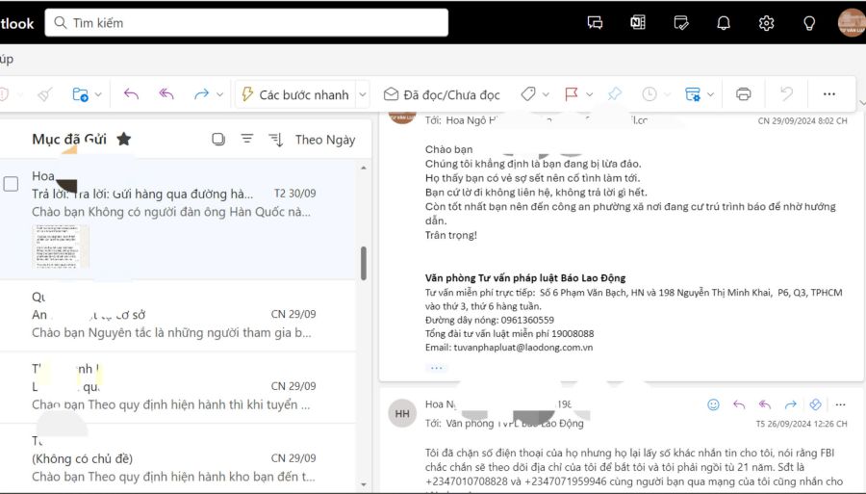Screen dimensions: 866x494
Task: Click the message list scrollbar thumb
Action: tap(364, 264)
